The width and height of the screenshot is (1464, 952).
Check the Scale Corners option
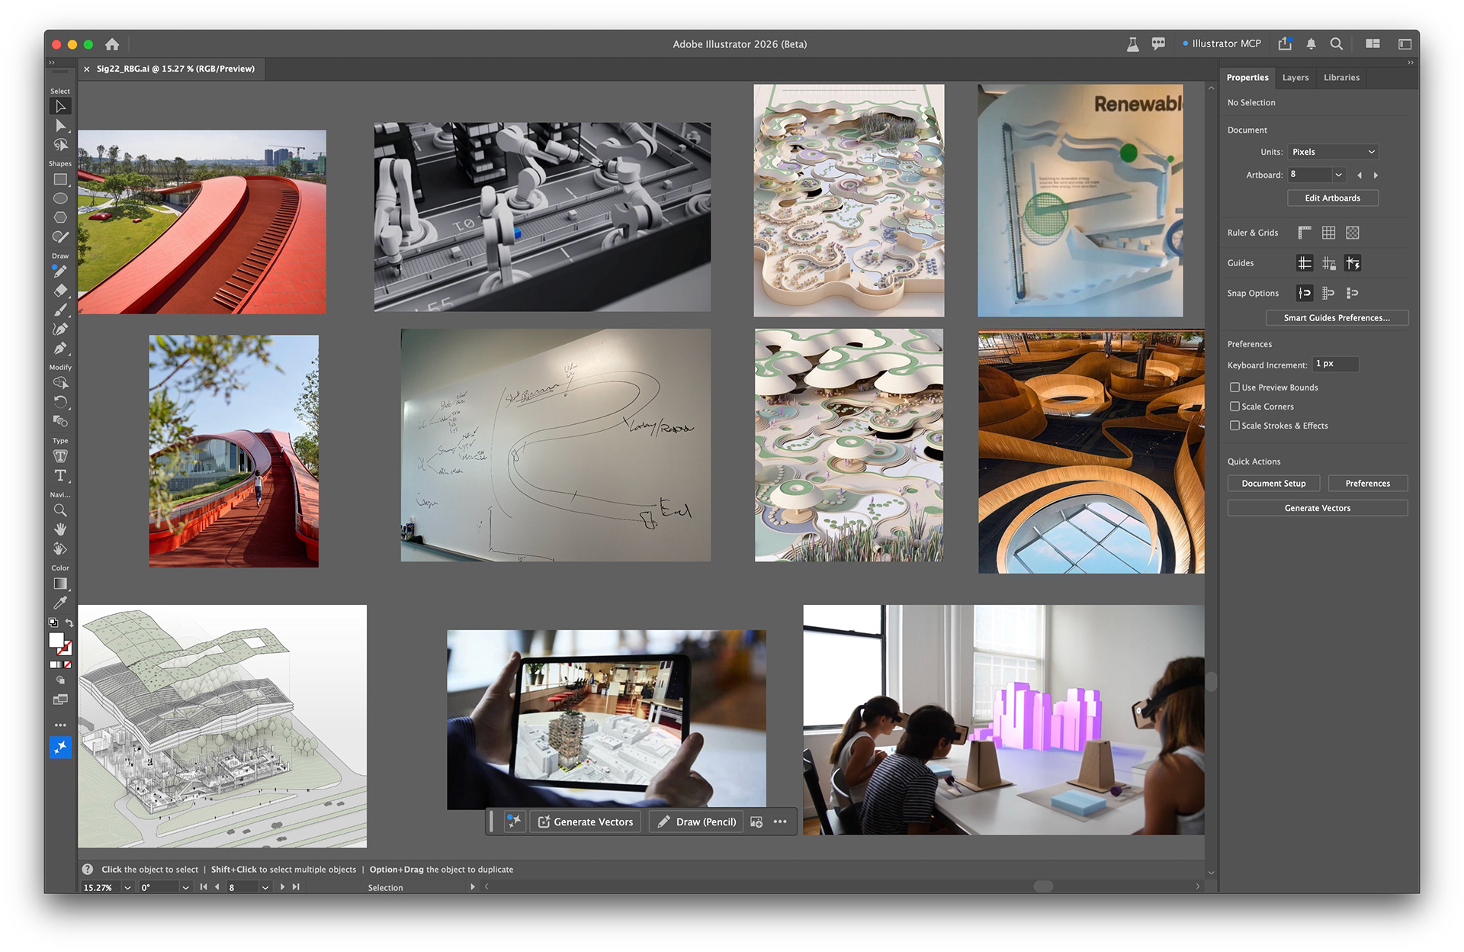[x=1236, y=407]
